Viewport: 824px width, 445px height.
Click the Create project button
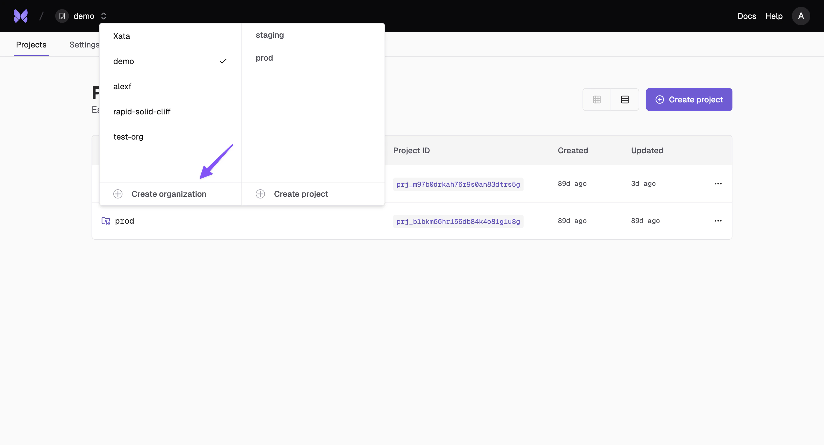click(x=689, y=100)
